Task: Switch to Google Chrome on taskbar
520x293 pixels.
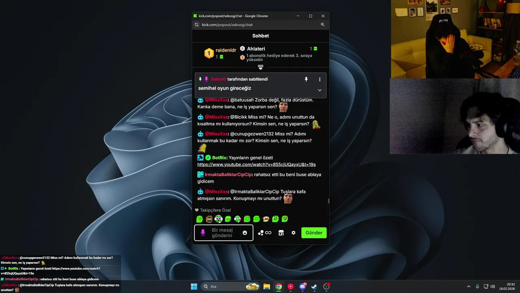Action: [279, 286]
